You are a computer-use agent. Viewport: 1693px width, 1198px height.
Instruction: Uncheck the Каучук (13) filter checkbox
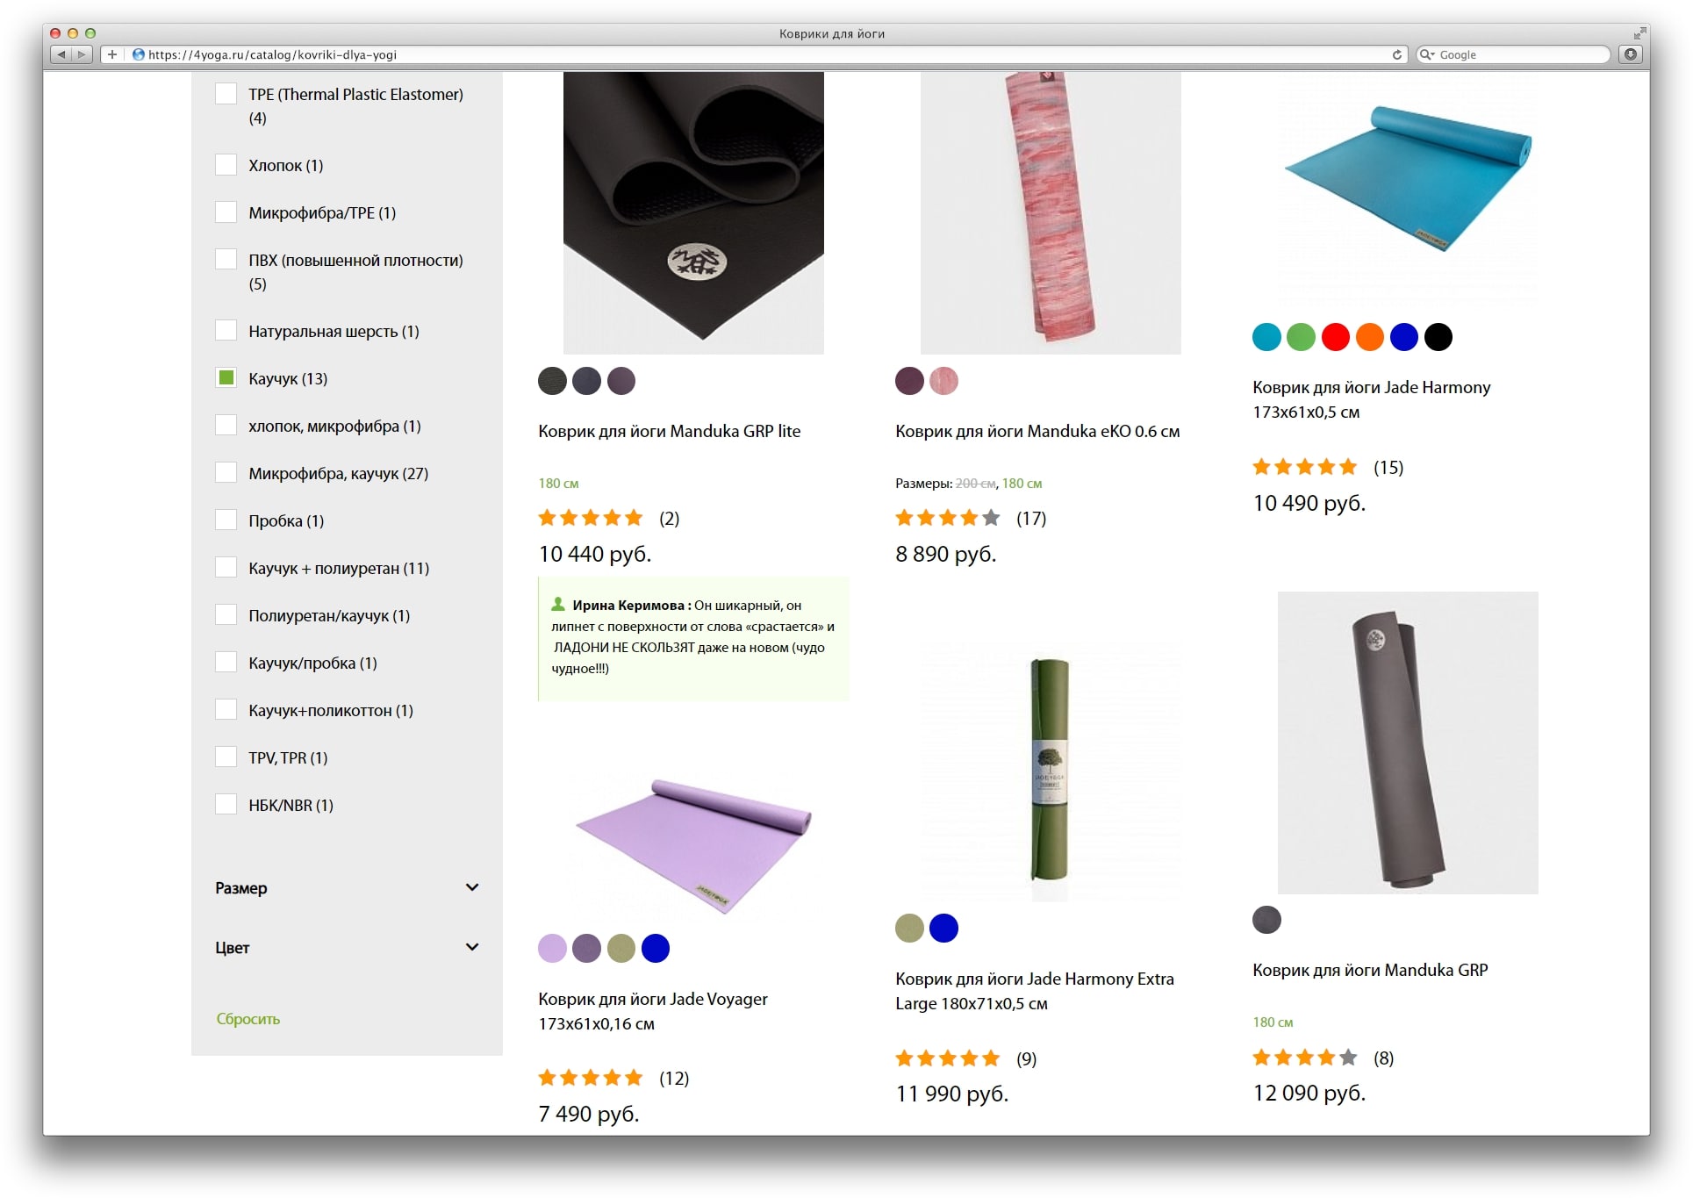pyautogui.click(x=226, y=378)
